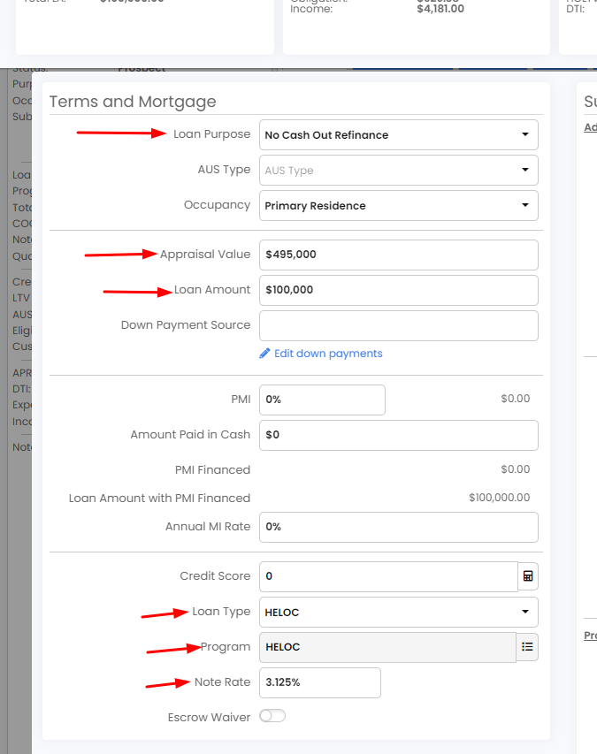Open the Loan Purpose dropdown

click(398, 135)
